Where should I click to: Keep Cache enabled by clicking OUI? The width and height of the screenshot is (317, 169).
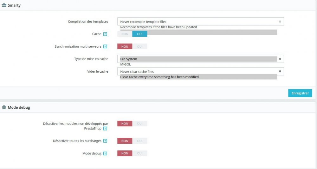pos(140,34)
